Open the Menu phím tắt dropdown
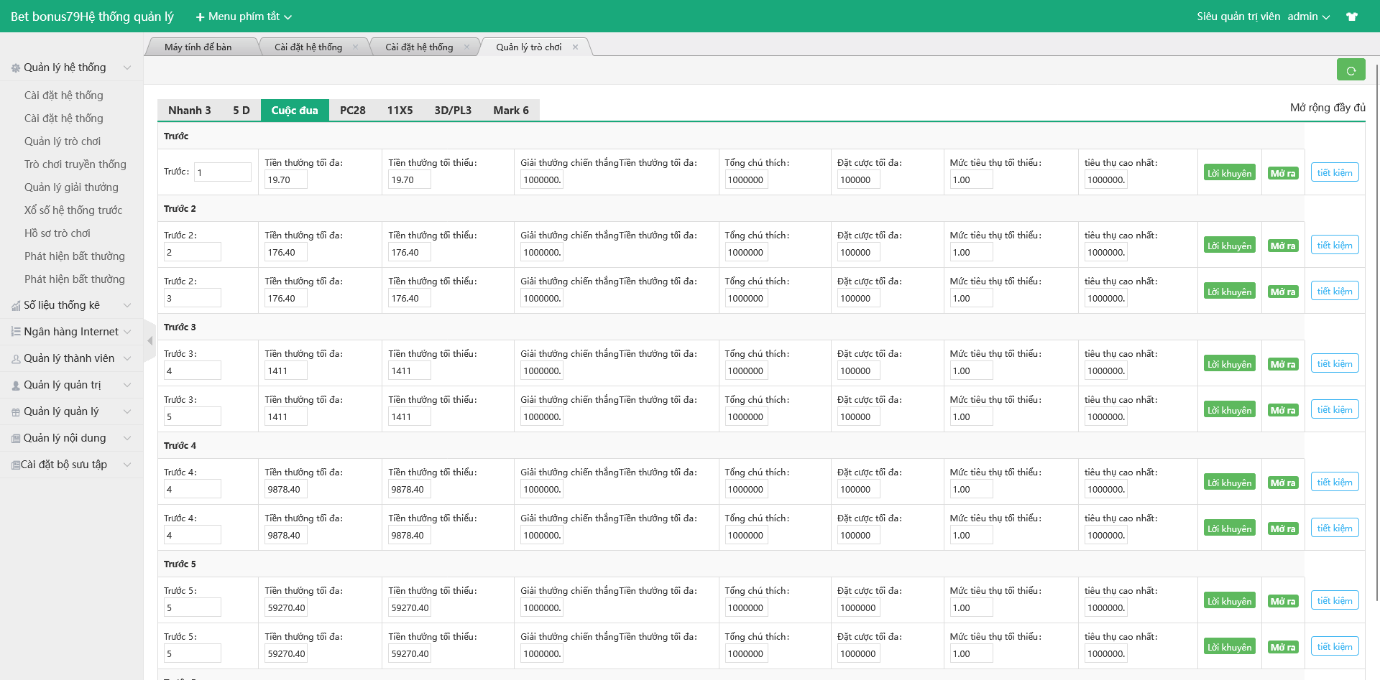The width and height of the screenshot is (1380, 680). point(244,17)
